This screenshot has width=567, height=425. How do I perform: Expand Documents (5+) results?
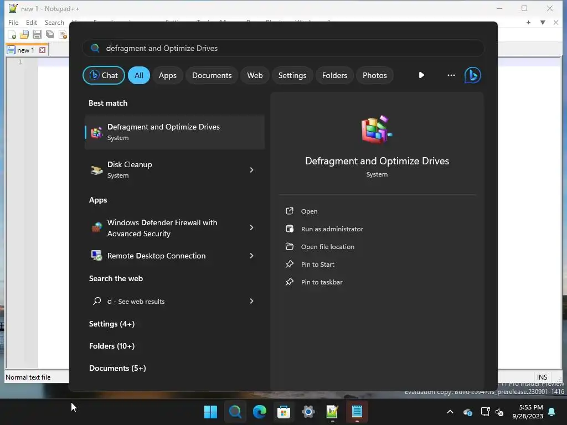point(117,368)
